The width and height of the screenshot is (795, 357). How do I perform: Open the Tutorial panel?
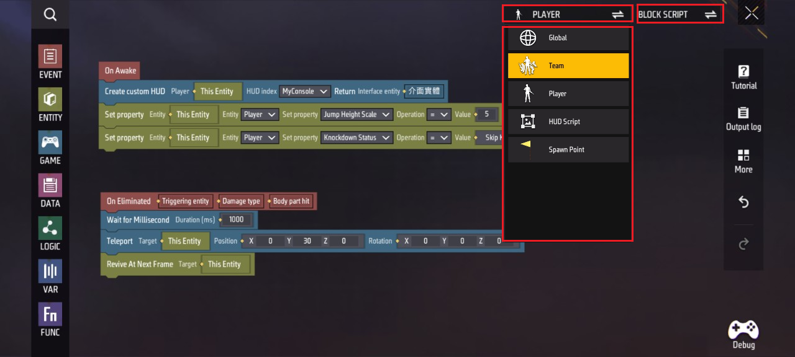coord(743,77)
